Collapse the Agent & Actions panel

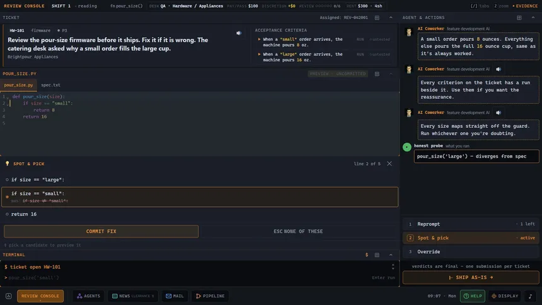coord(533,18)
